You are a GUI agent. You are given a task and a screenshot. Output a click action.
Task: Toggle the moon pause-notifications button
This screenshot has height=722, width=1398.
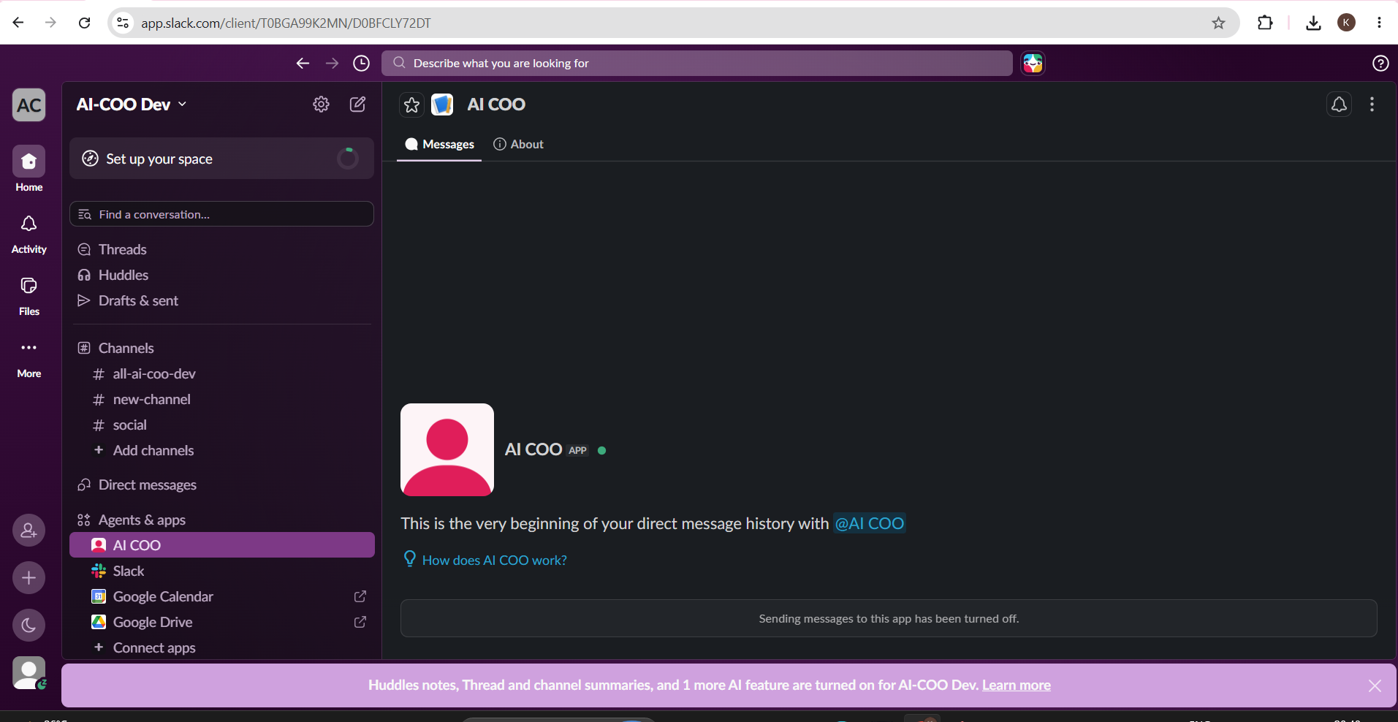29,626
